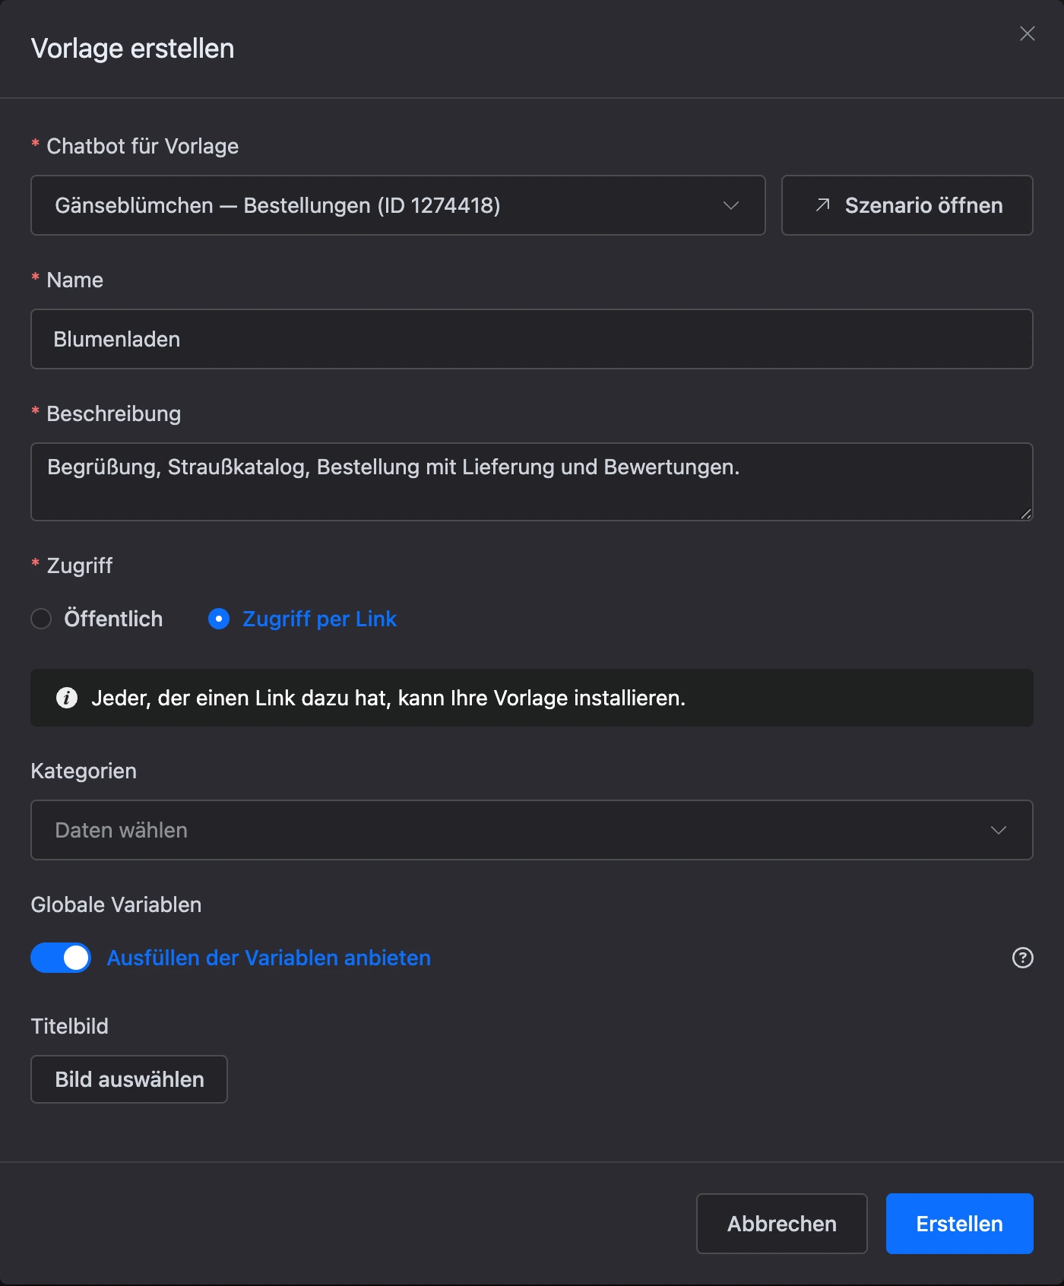Select the Zugriff per Link radio button
This screenshot has height=1286, width=1064.
point(219,619)
